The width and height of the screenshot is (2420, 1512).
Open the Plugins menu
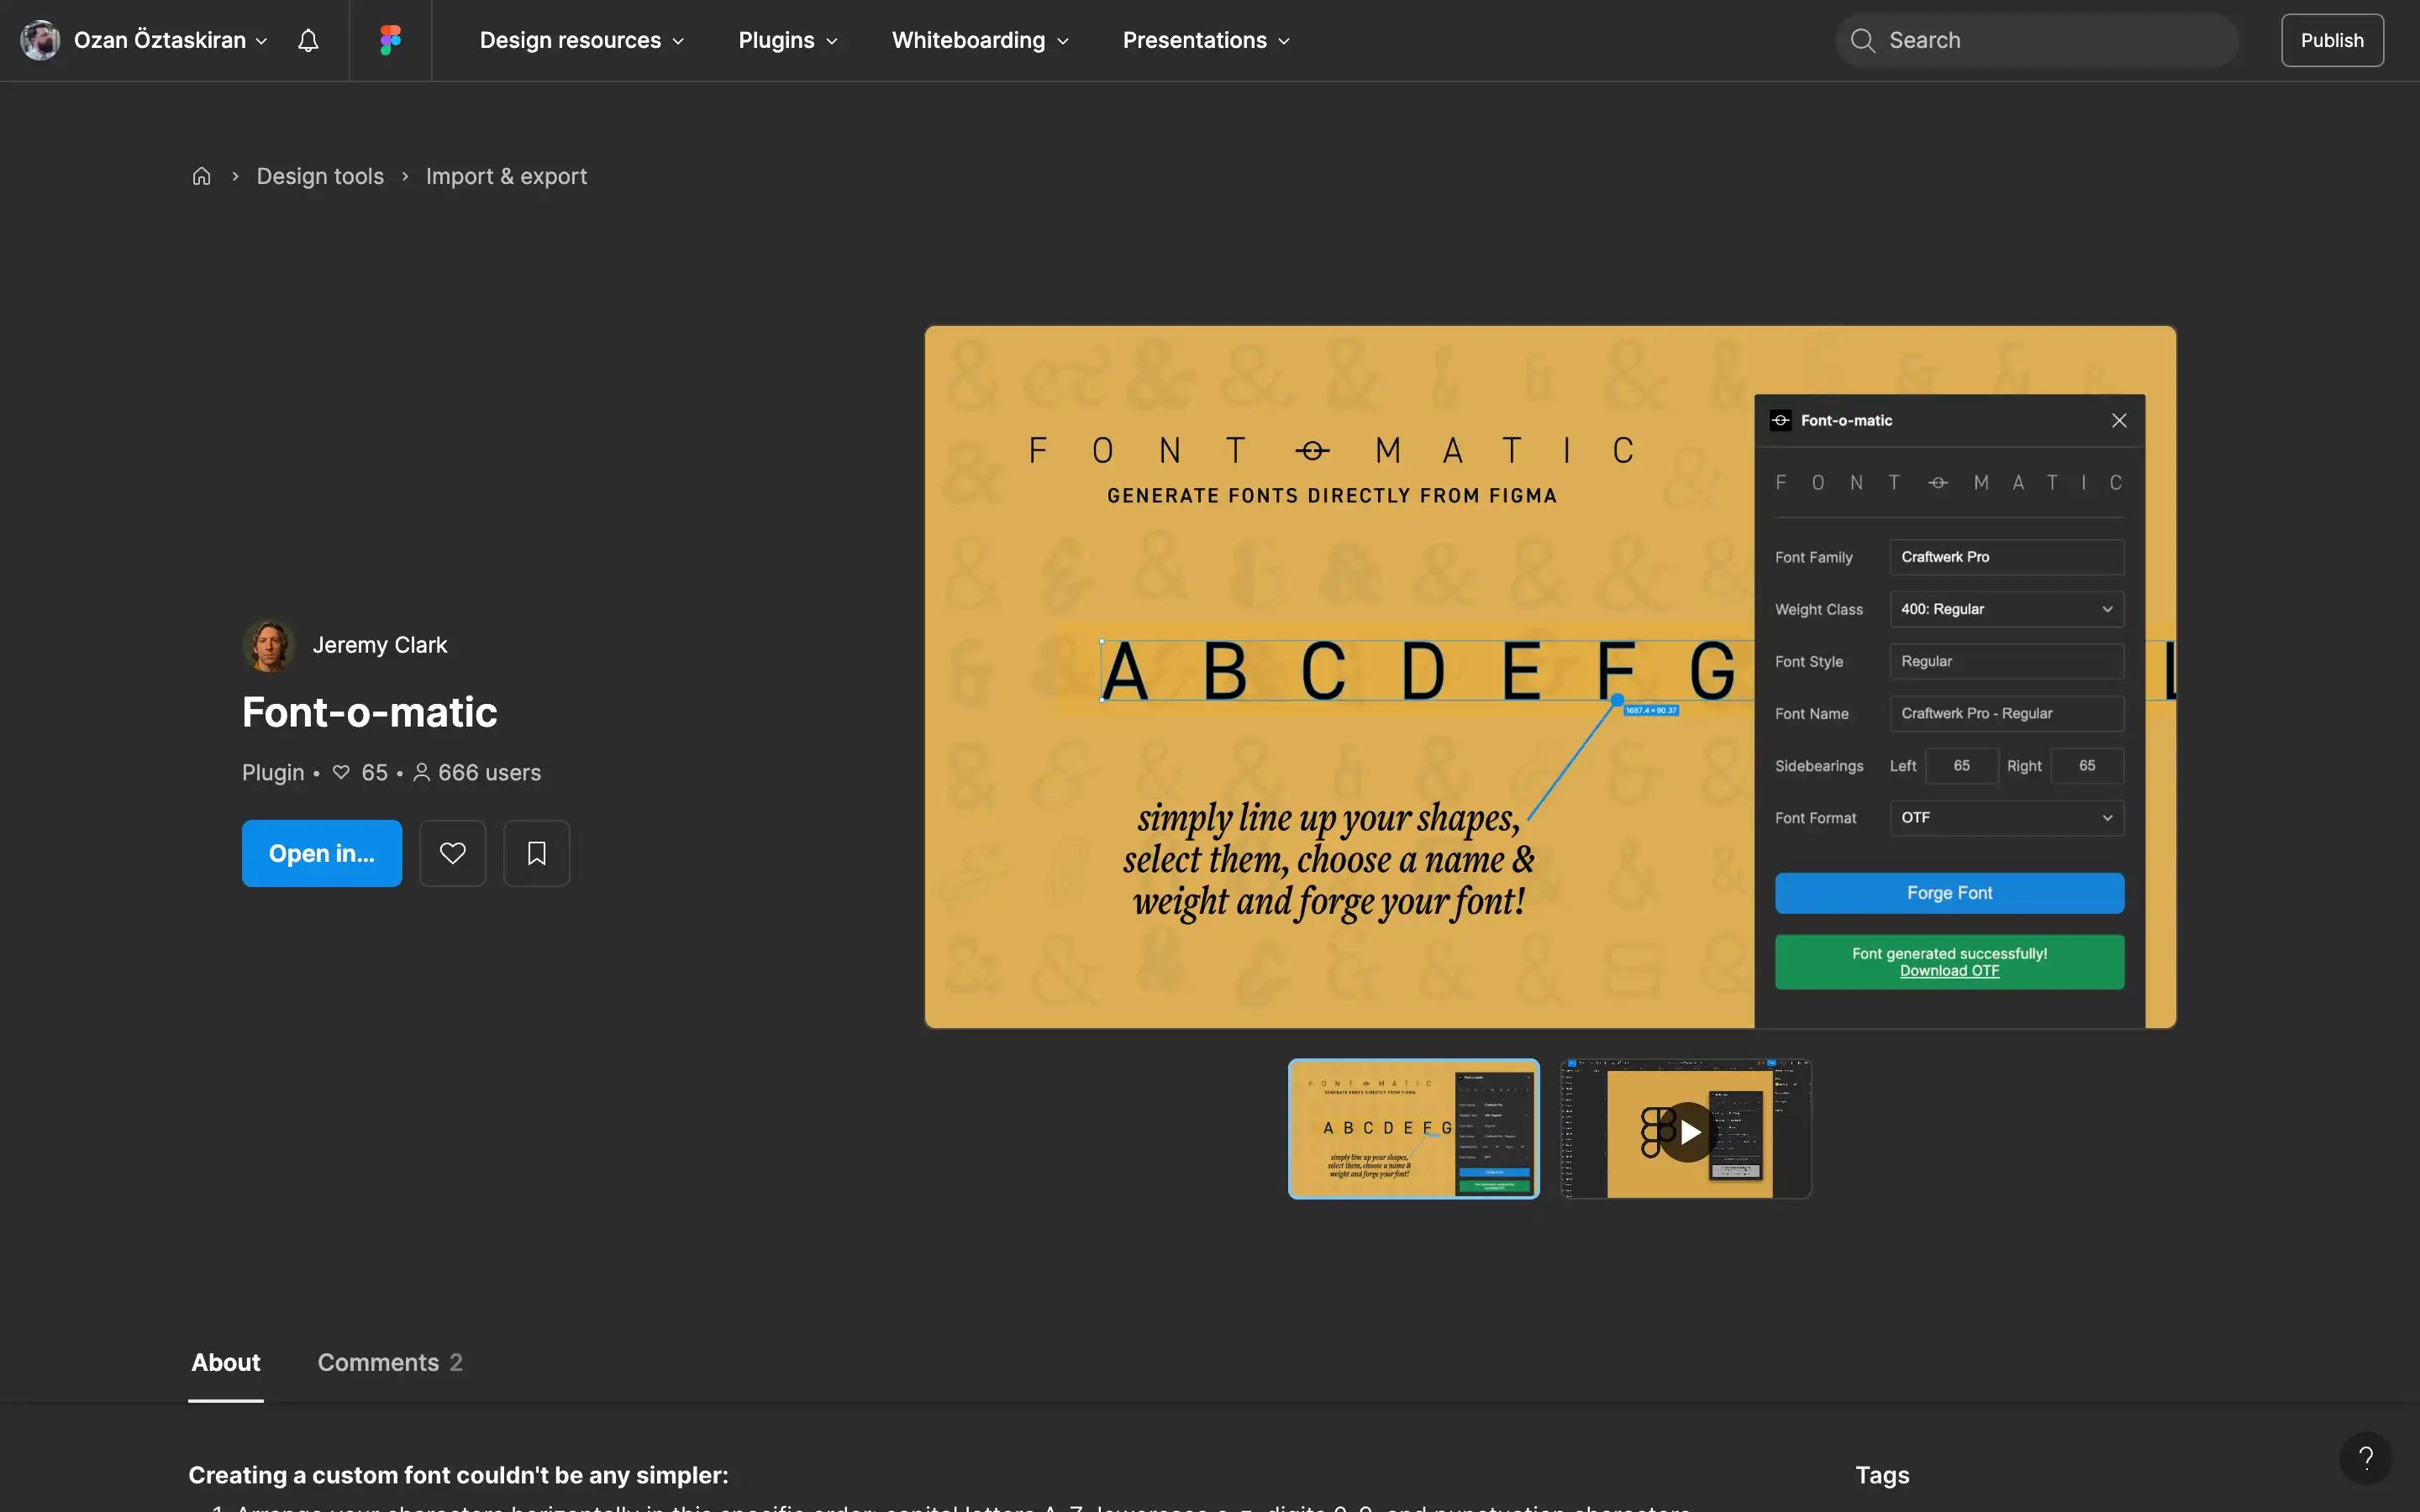coord(788,40)
